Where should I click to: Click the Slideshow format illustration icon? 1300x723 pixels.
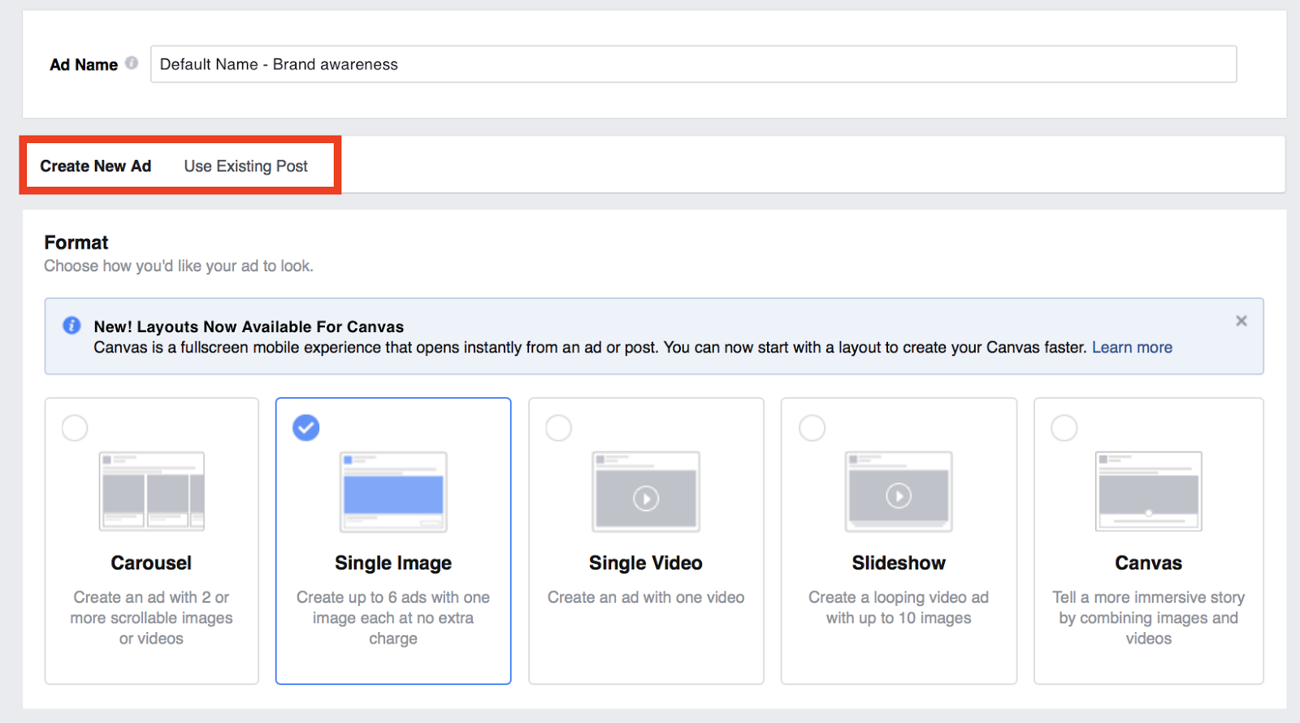tap(899, 491)
